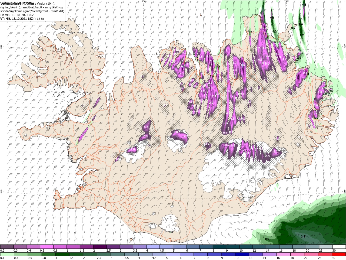This screenshot has width=346, height=260.
Task: Pick the bottom-row legend swatch starting at 14
Action: 270,254
